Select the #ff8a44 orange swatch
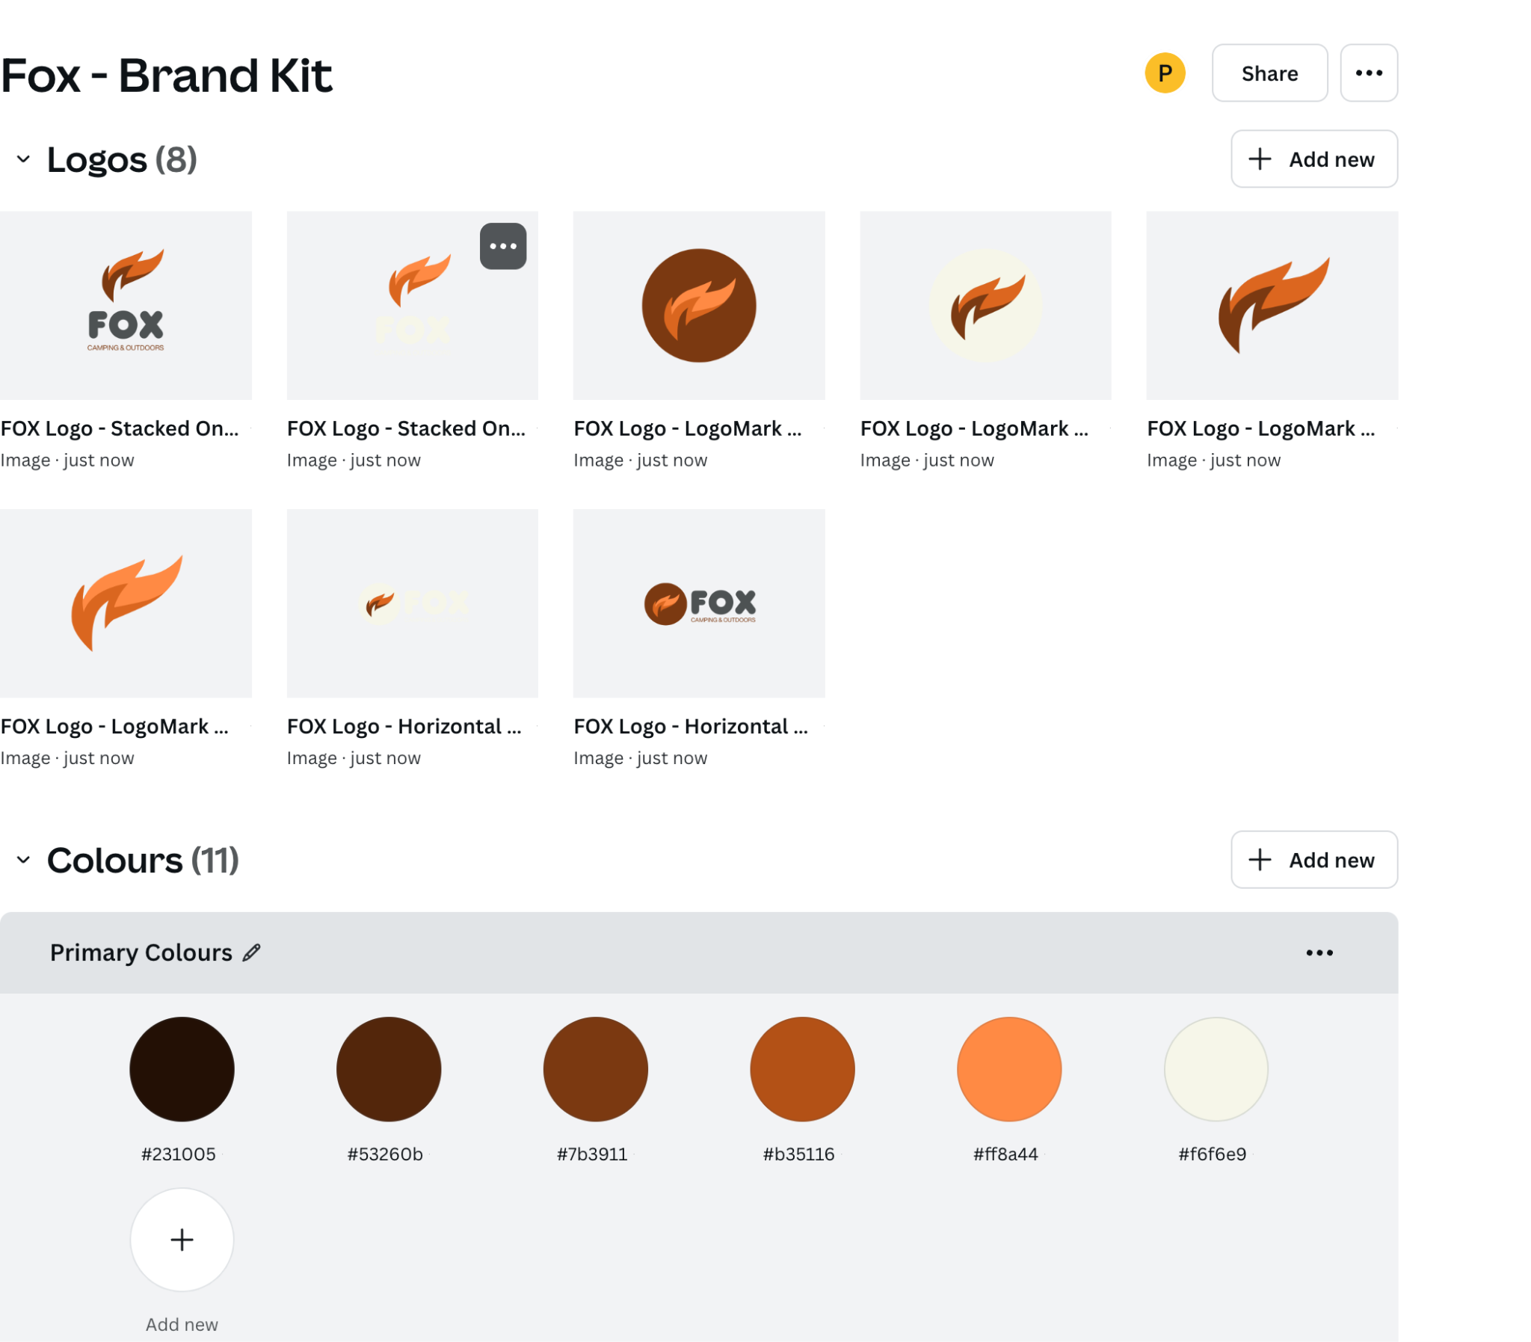1531x1342 pixels. pyautogui.click(x=1008, y=1068)
